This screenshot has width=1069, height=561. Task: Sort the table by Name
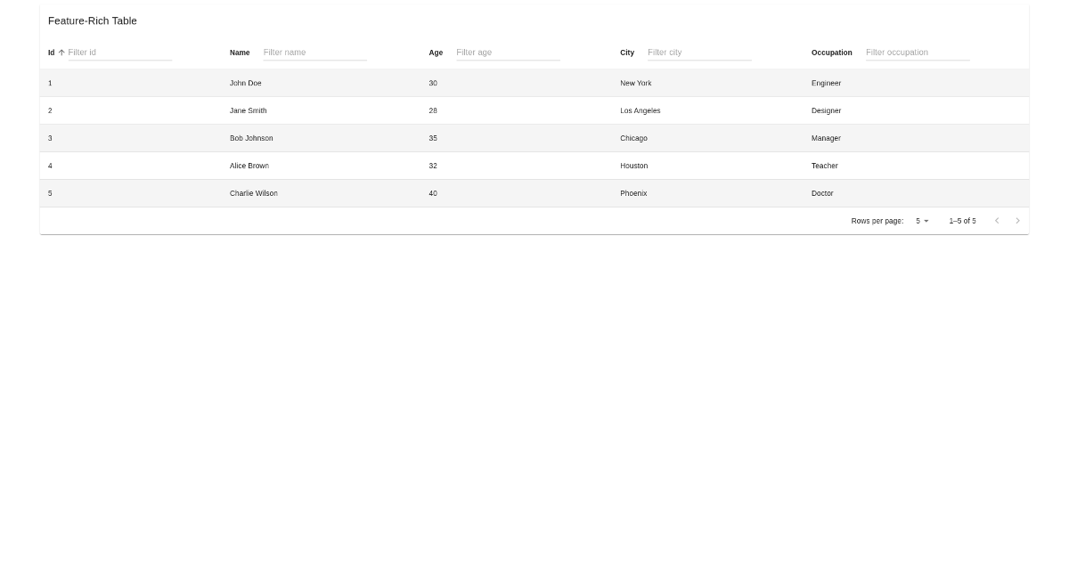(x=240, y=53)
